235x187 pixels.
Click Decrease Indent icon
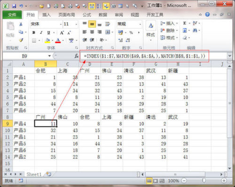click(85, 40)
